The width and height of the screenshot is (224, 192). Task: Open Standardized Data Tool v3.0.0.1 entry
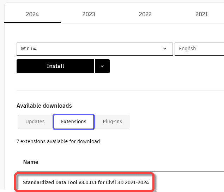point(86,182)
